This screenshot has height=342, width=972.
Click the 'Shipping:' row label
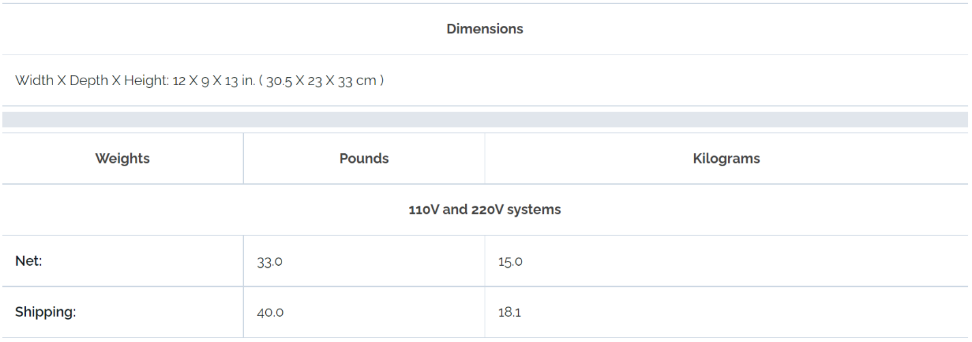click(46, 312)
